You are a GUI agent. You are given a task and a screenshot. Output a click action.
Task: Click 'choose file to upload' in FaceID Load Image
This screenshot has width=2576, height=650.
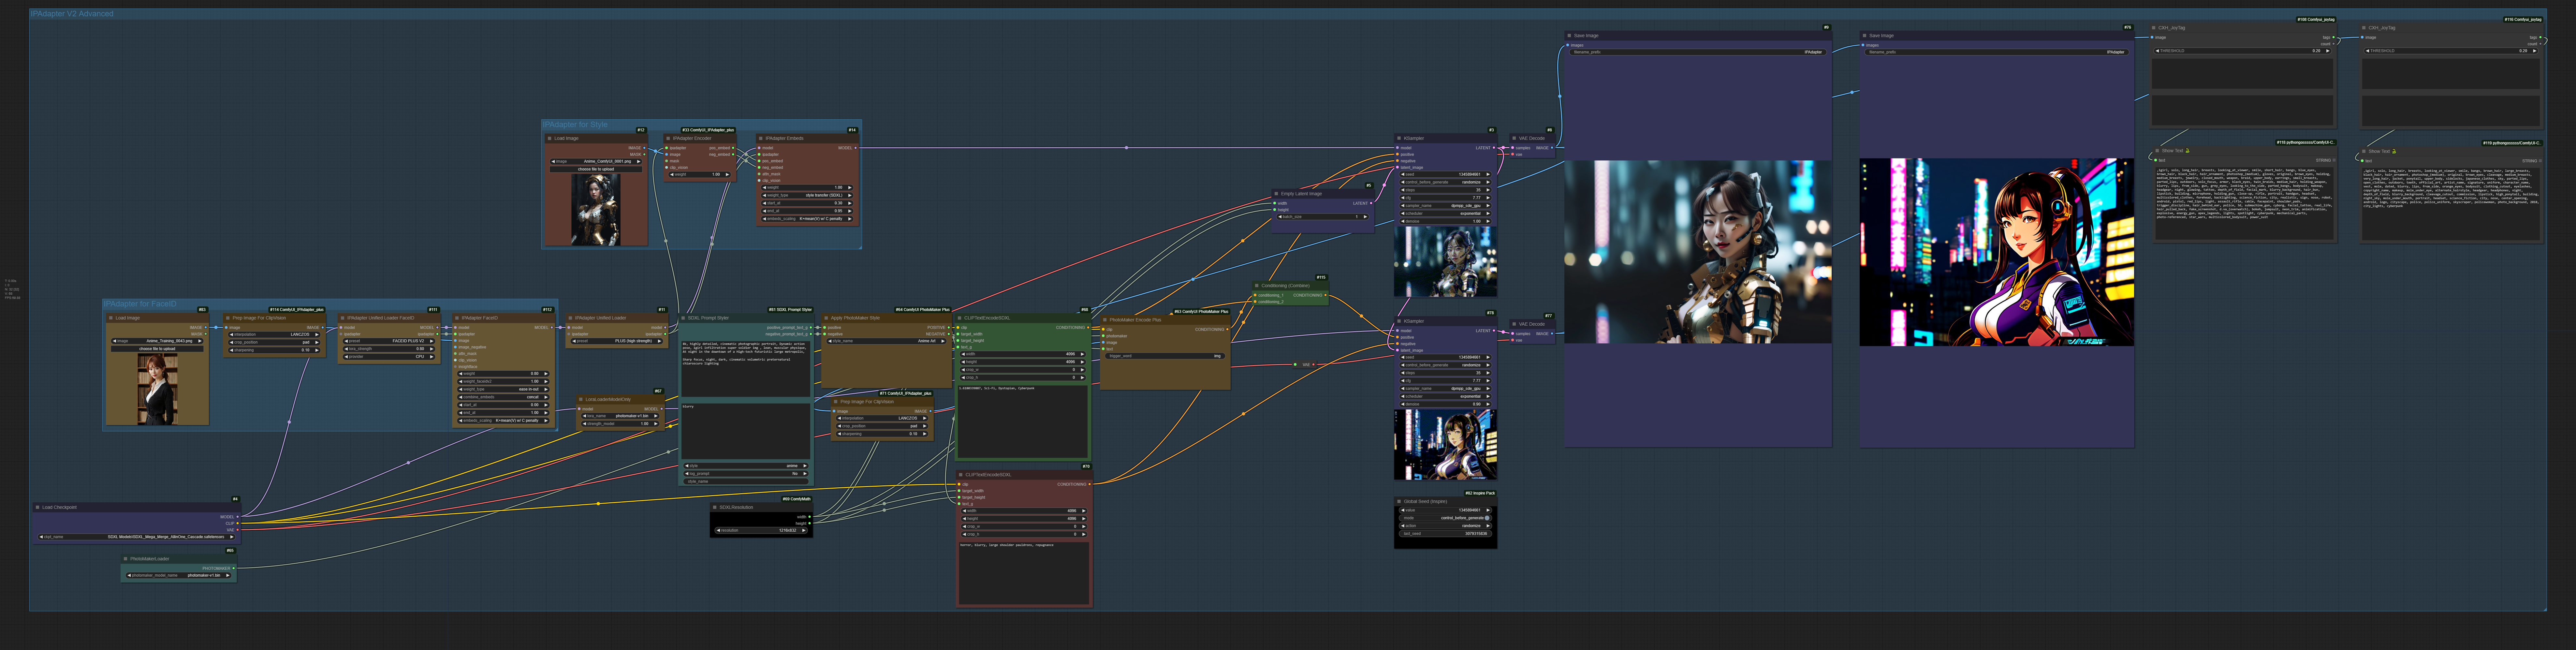click(x=157, y=349)
